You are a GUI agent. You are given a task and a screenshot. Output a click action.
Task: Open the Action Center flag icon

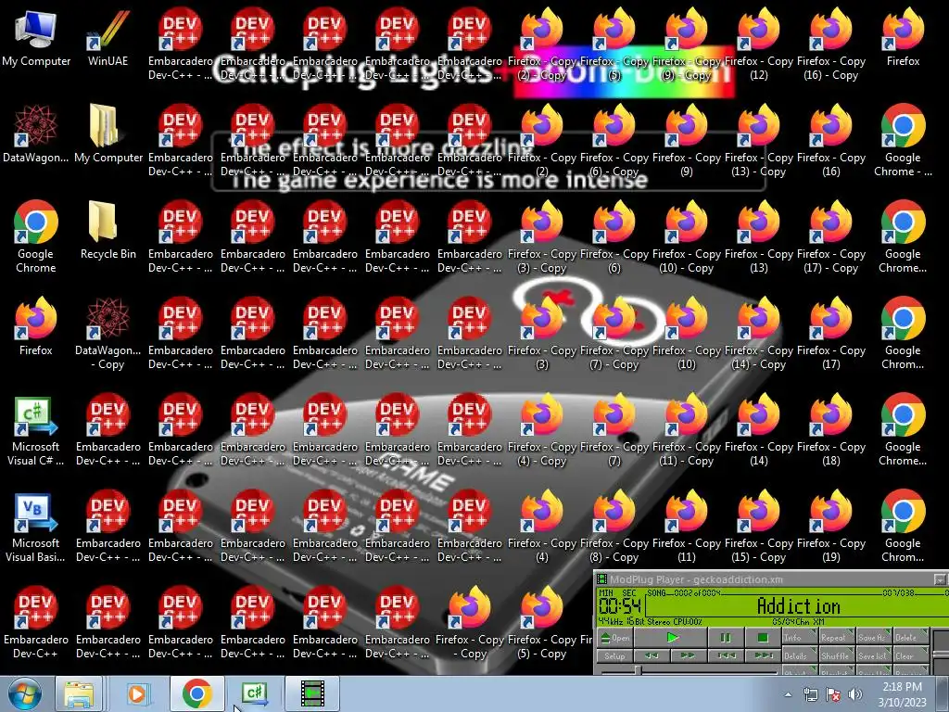[833, 694]
